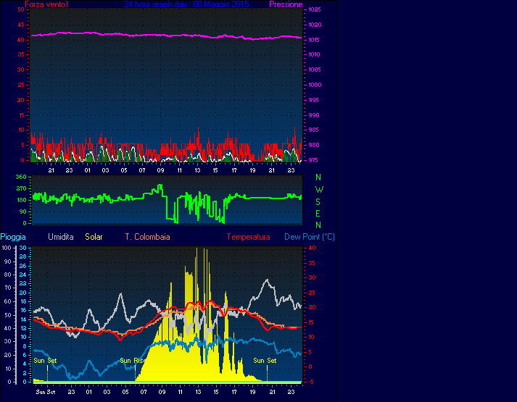Click pressure axis value "1020"

tap(315, 25)
